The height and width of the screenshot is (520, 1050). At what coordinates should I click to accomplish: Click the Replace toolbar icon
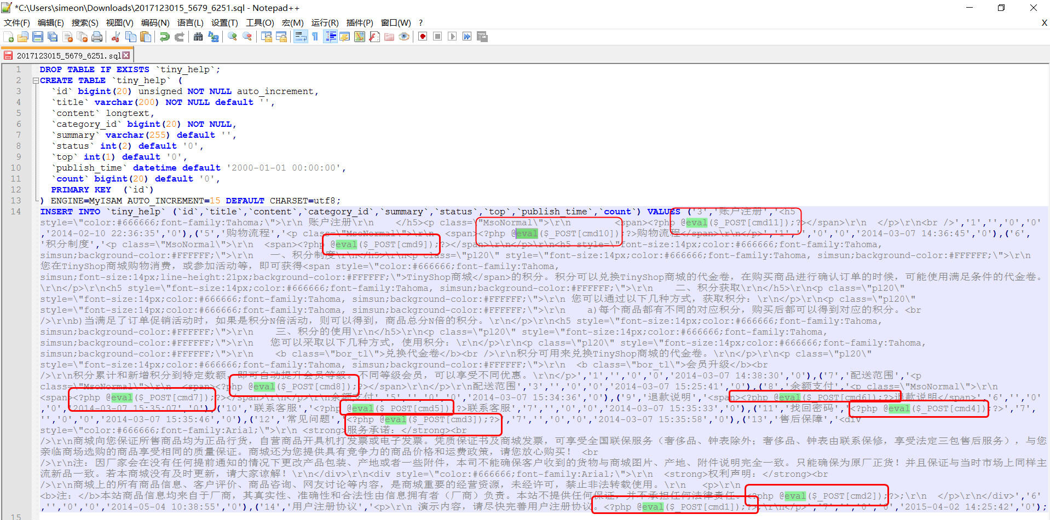pos(214,37)
